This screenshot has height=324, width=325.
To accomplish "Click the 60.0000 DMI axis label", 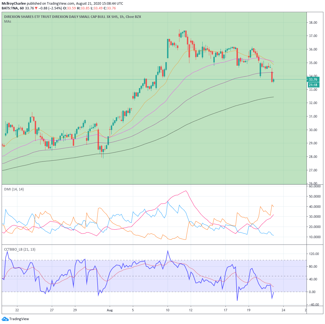I will 315,186.
